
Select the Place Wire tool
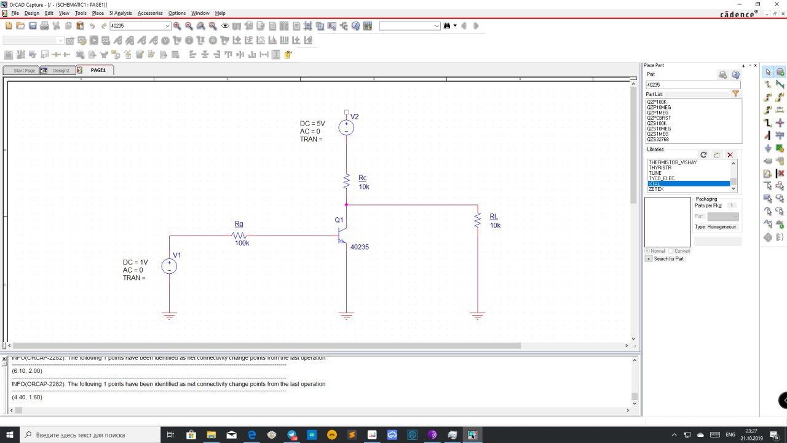point(768,84)
